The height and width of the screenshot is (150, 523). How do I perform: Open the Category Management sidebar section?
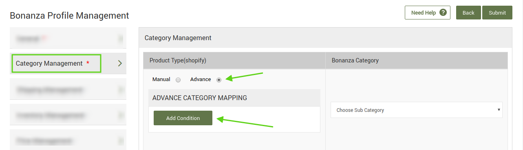tap(68, 63)
